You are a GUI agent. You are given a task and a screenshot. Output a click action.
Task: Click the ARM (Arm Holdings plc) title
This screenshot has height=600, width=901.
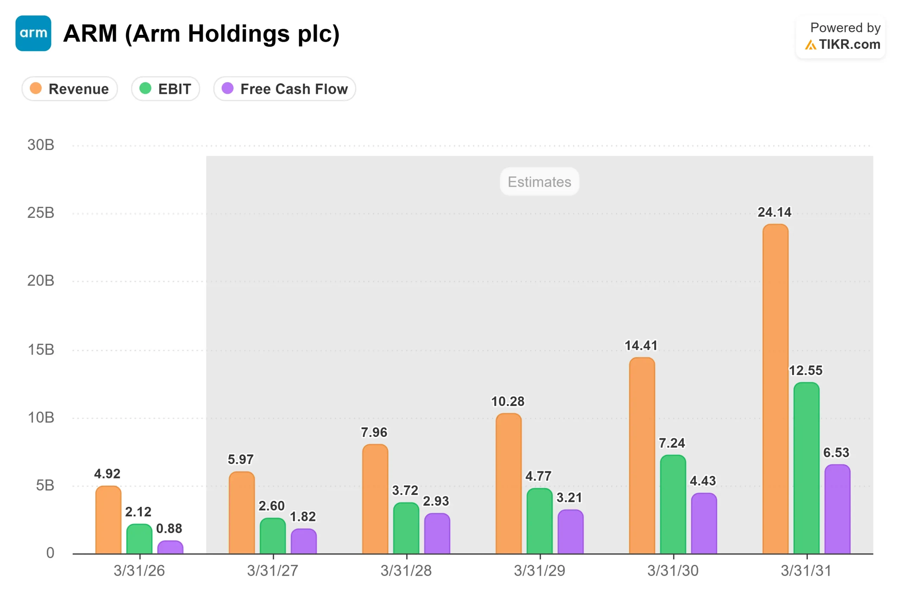click(x=202, y=34)
